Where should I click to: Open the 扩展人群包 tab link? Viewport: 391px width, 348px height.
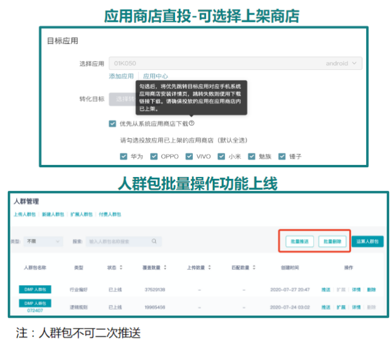[x=81, y=214]
